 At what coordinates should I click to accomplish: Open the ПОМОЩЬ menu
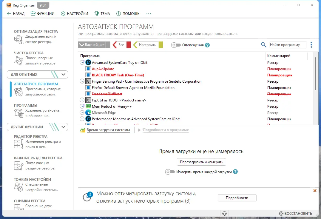coord(128,14)
